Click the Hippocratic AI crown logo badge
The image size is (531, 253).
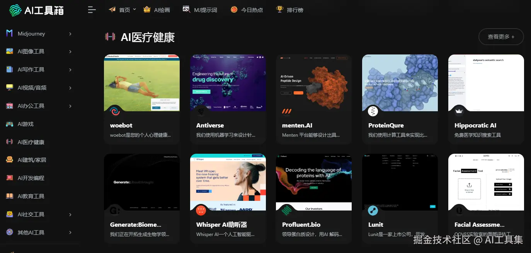coord(459,111)
